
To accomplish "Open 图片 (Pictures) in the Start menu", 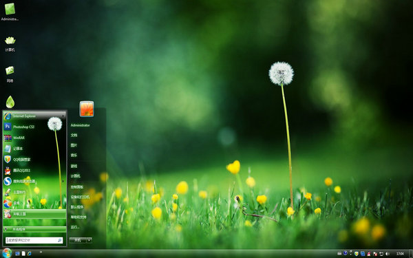I will [x=74, y=145].
